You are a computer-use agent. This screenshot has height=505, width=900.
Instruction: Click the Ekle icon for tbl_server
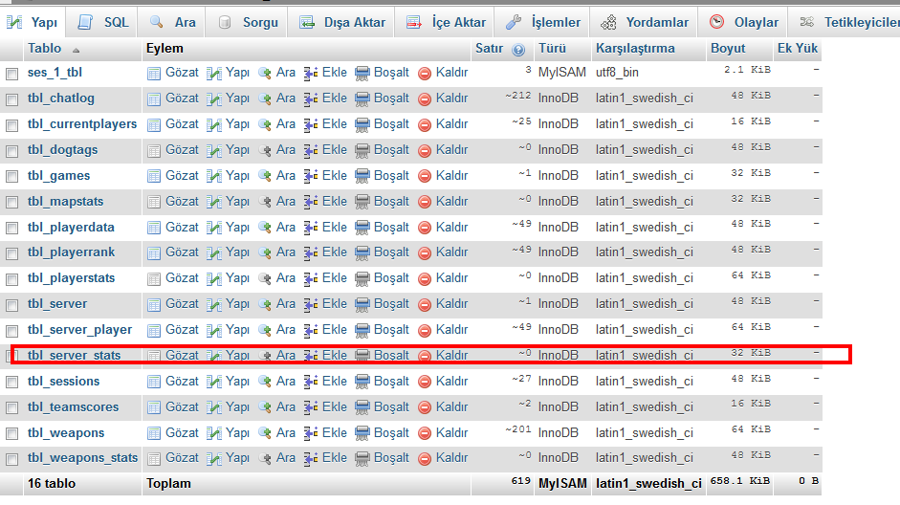(311, 304)
